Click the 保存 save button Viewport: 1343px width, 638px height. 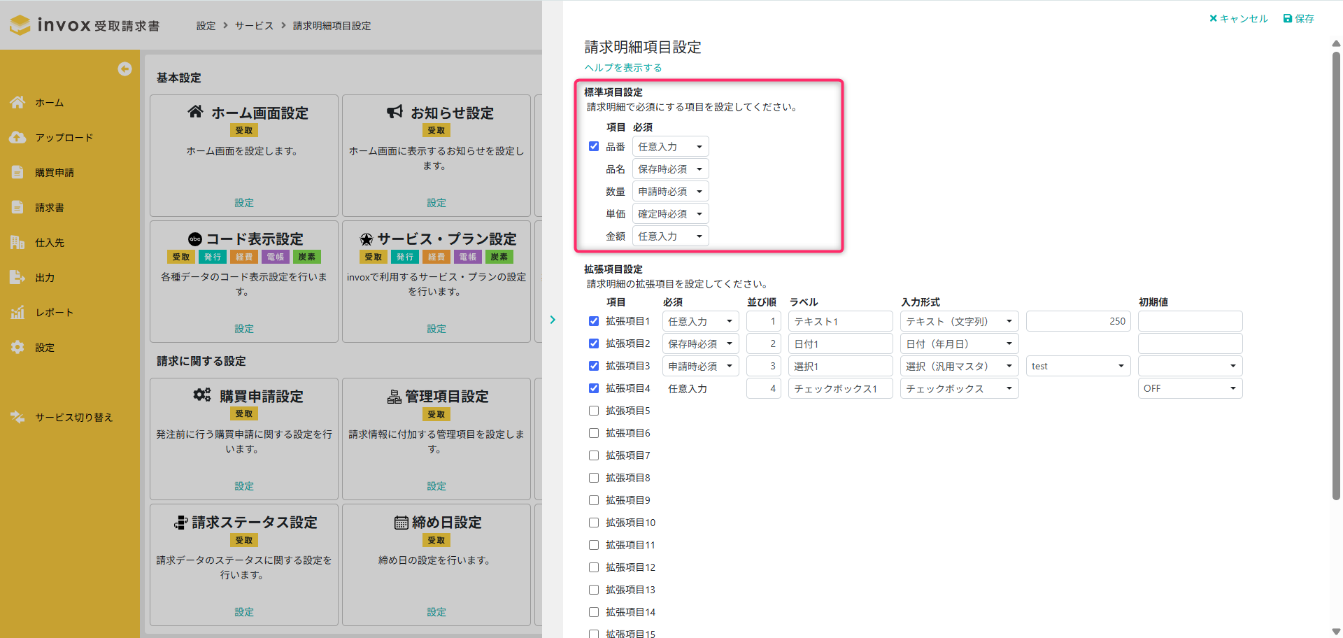[x=1298, y=19]
